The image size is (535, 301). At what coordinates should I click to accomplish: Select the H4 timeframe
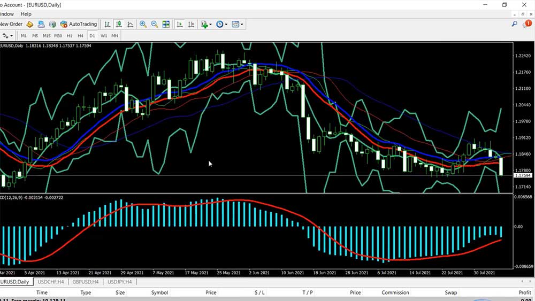coord(81,35)
